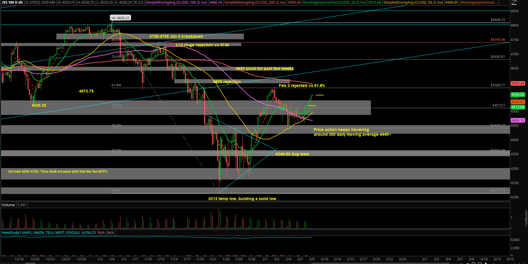Screen dimensions: 528x264
Task: Click the 12/16 date on the time axis
Action: coord(19,259)
